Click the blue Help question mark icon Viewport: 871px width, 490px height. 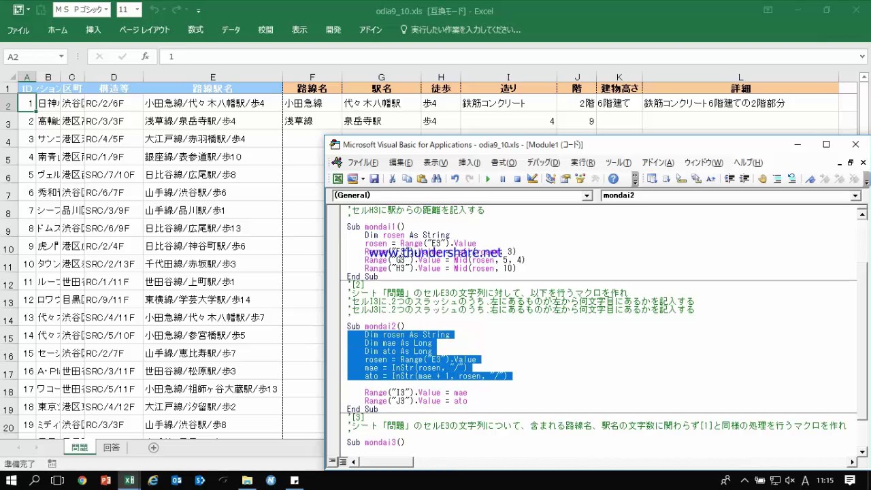[x=613, y=179]
